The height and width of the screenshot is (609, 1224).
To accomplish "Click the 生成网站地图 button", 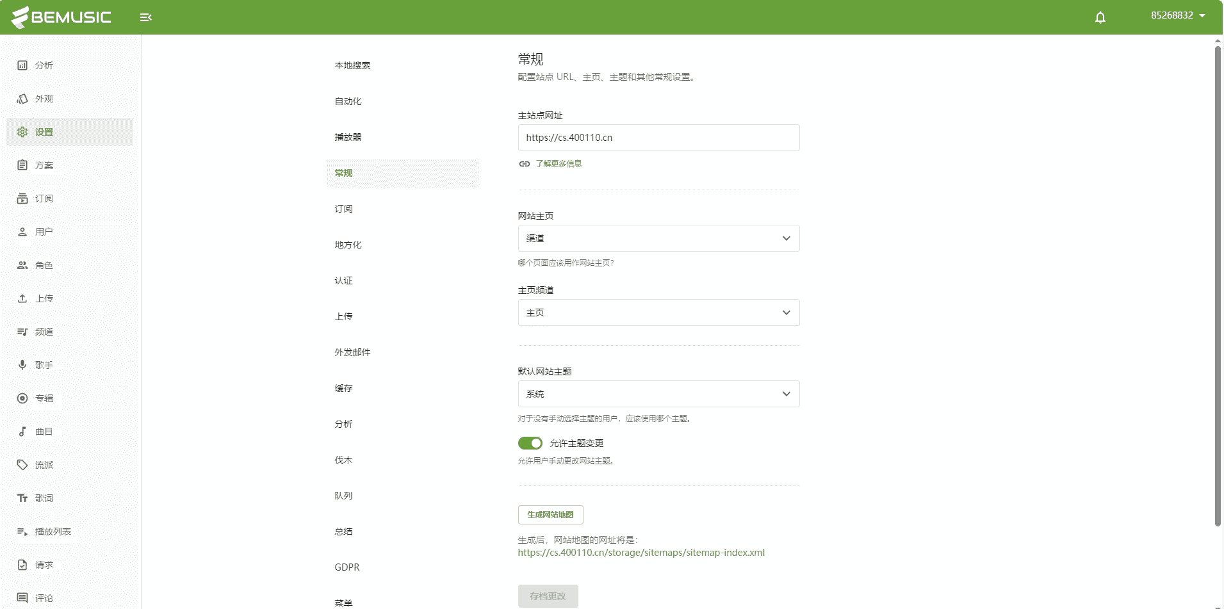I will pyautogui.click(x=550, y=515).
